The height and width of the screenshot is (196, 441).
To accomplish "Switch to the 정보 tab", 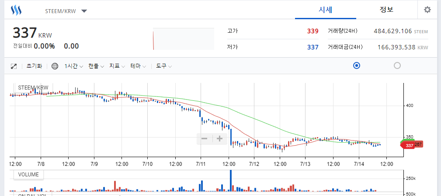I will 386,10.
